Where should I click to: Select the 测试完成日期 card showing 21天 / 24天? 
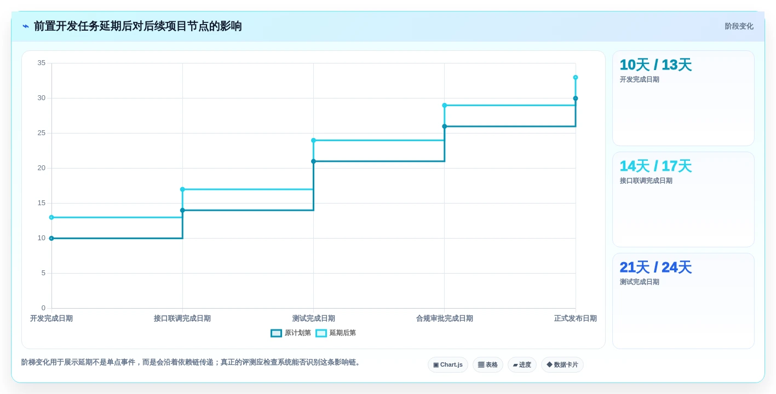pos(683,300)
